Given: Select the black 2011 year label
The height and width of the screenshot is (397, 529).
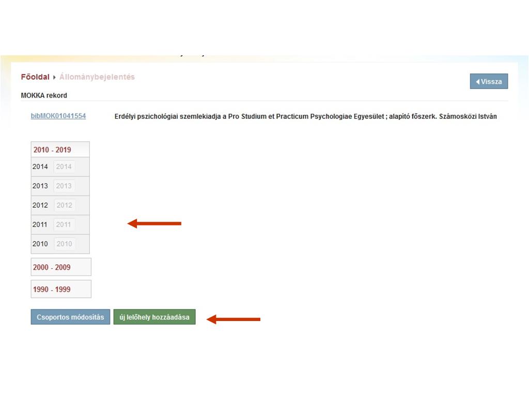Looking at the screenshot, I should [x=40, y=225].
